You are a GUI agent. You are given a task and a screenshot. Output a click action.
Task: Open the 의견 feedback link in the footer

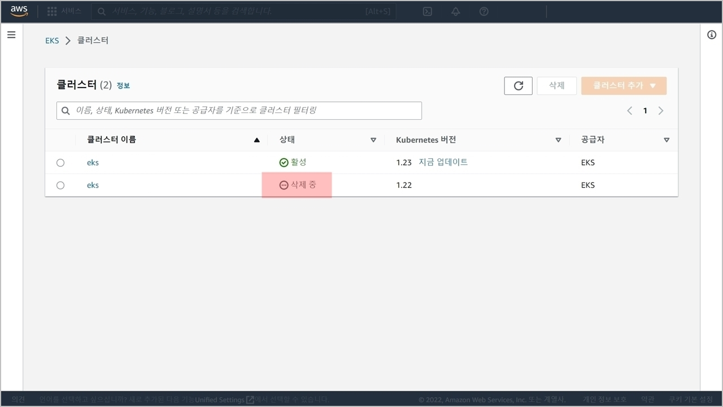[x=18, y=400]
